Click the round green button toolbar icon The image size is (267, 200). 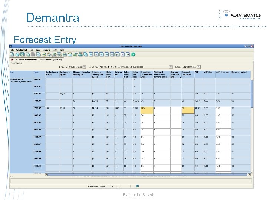133,54
